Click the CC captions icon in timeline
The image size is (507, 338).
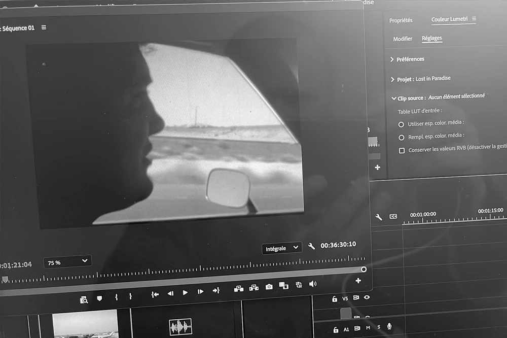point(393,216)
